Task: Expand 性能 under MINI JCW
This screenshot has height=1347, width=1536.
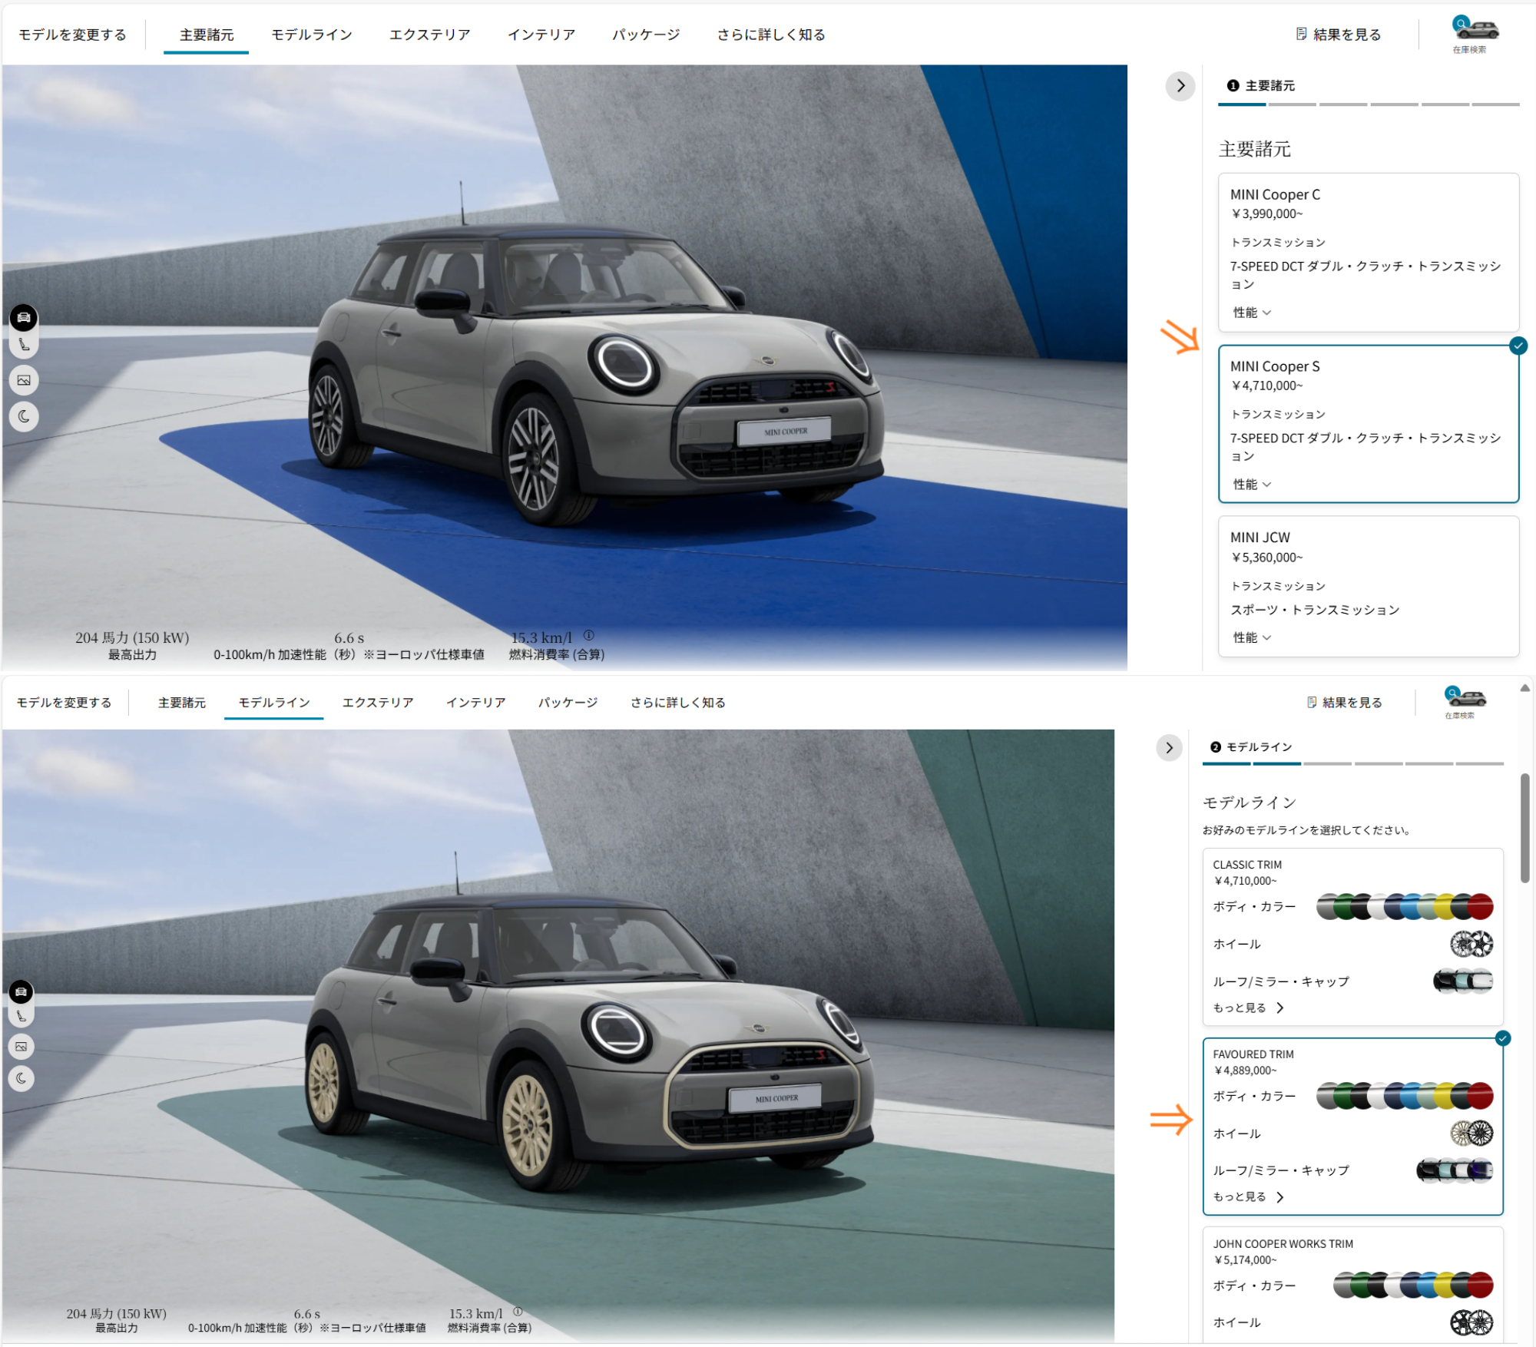Action: pyautogui.click(x=1252, y=637)
